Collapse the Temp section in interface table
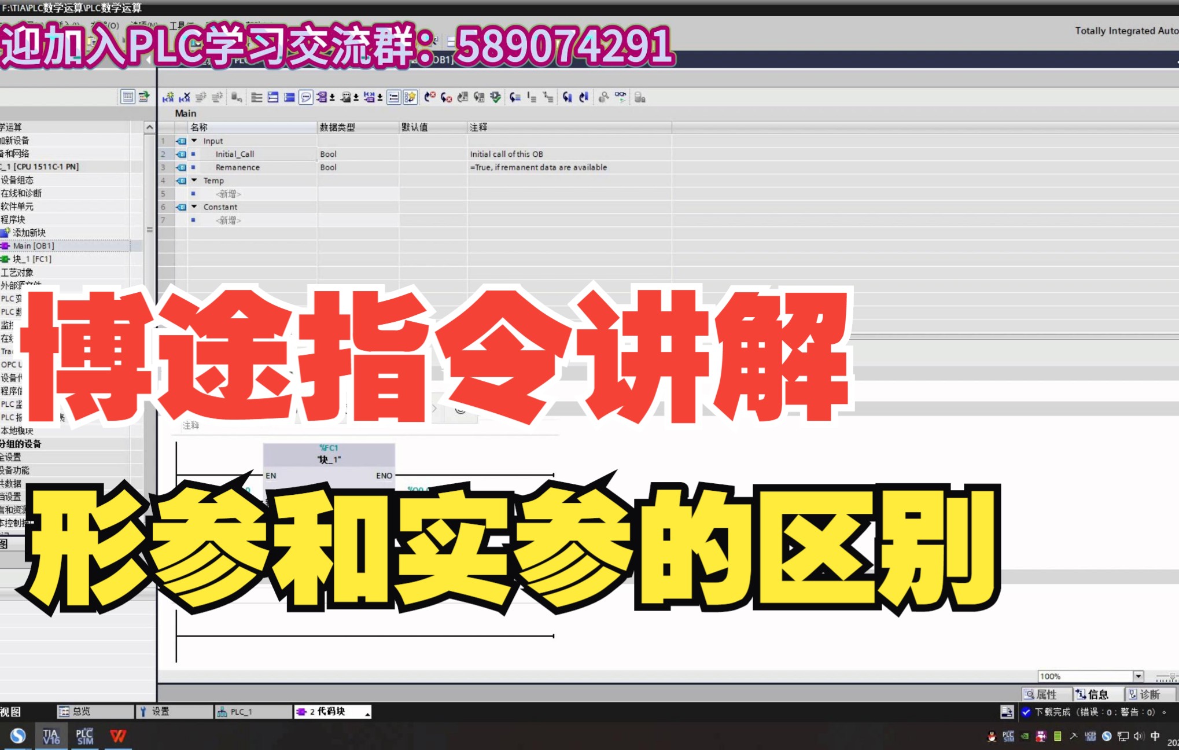Image resolution: width=1179 pixels, height=750 pixels. point(194,180)
